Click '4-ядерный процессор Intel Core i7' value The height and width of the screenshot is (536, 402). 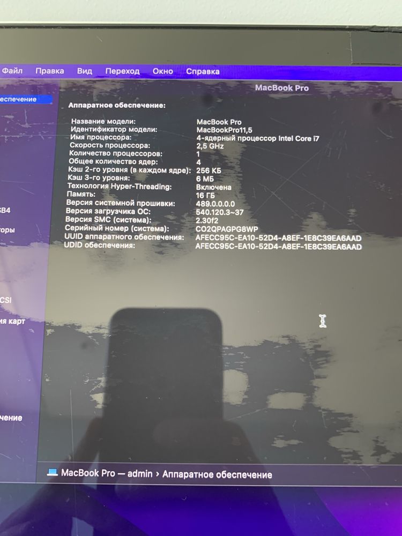pos(258,138)
